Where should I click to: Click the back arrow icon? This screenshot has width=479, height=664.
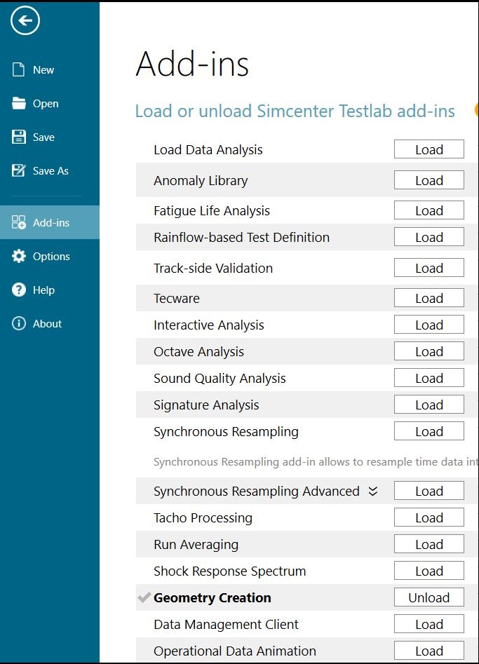pyautogui.click(x=25, y=21)
